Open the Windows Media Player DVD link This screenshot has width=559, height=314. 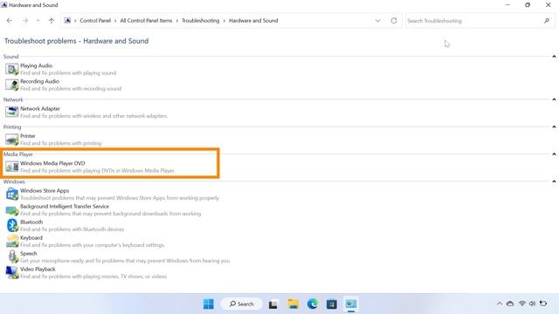click(52, 163)
